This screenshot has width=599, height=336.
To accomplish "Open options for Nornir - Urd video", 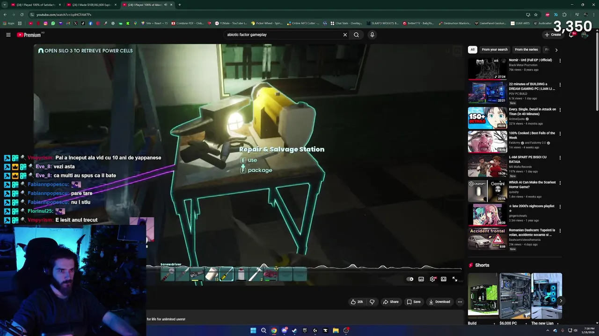I will click(560, 60).
